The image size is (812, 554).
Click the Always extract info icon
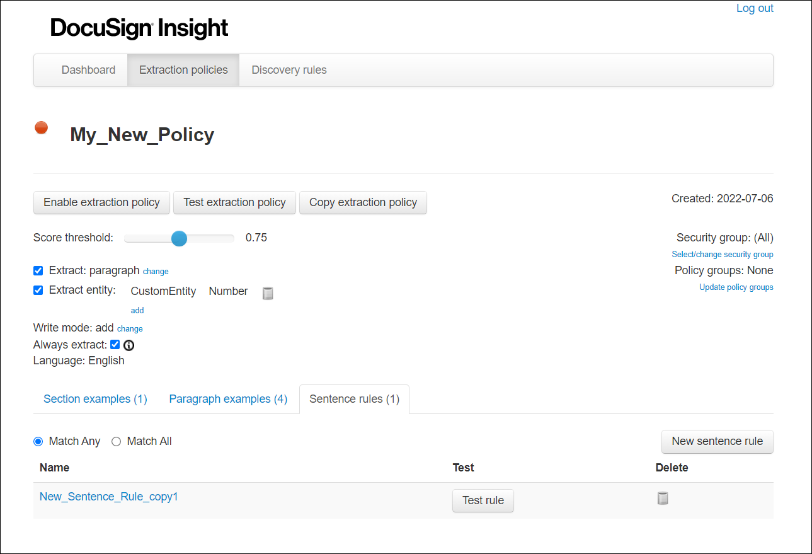coord(129,345)
